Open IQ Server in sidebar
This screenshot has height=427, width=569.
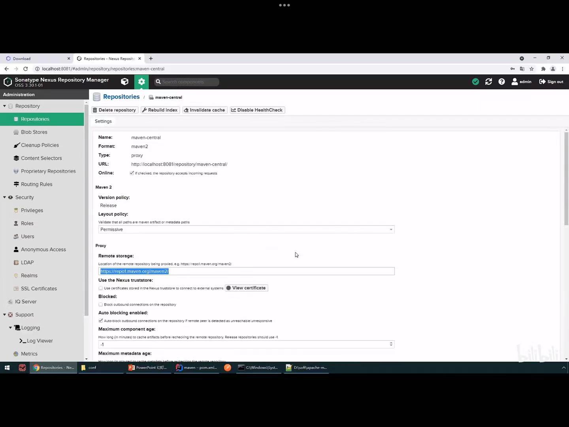click(26, 302)
